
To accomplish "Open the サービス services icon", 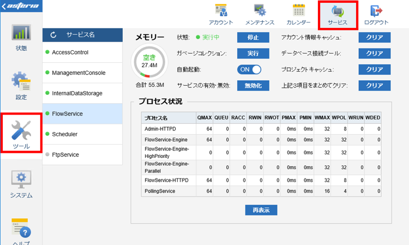I will coord(338,15).
